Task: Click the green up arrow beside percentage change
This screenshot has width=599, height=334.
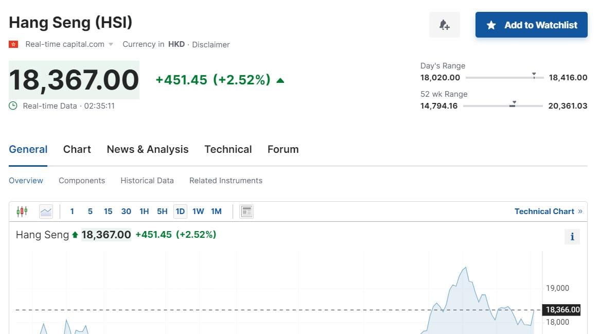Action: [280, 80]
